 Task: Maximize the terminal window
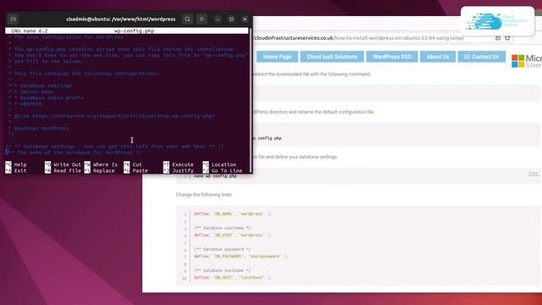(x=231, y=19)
